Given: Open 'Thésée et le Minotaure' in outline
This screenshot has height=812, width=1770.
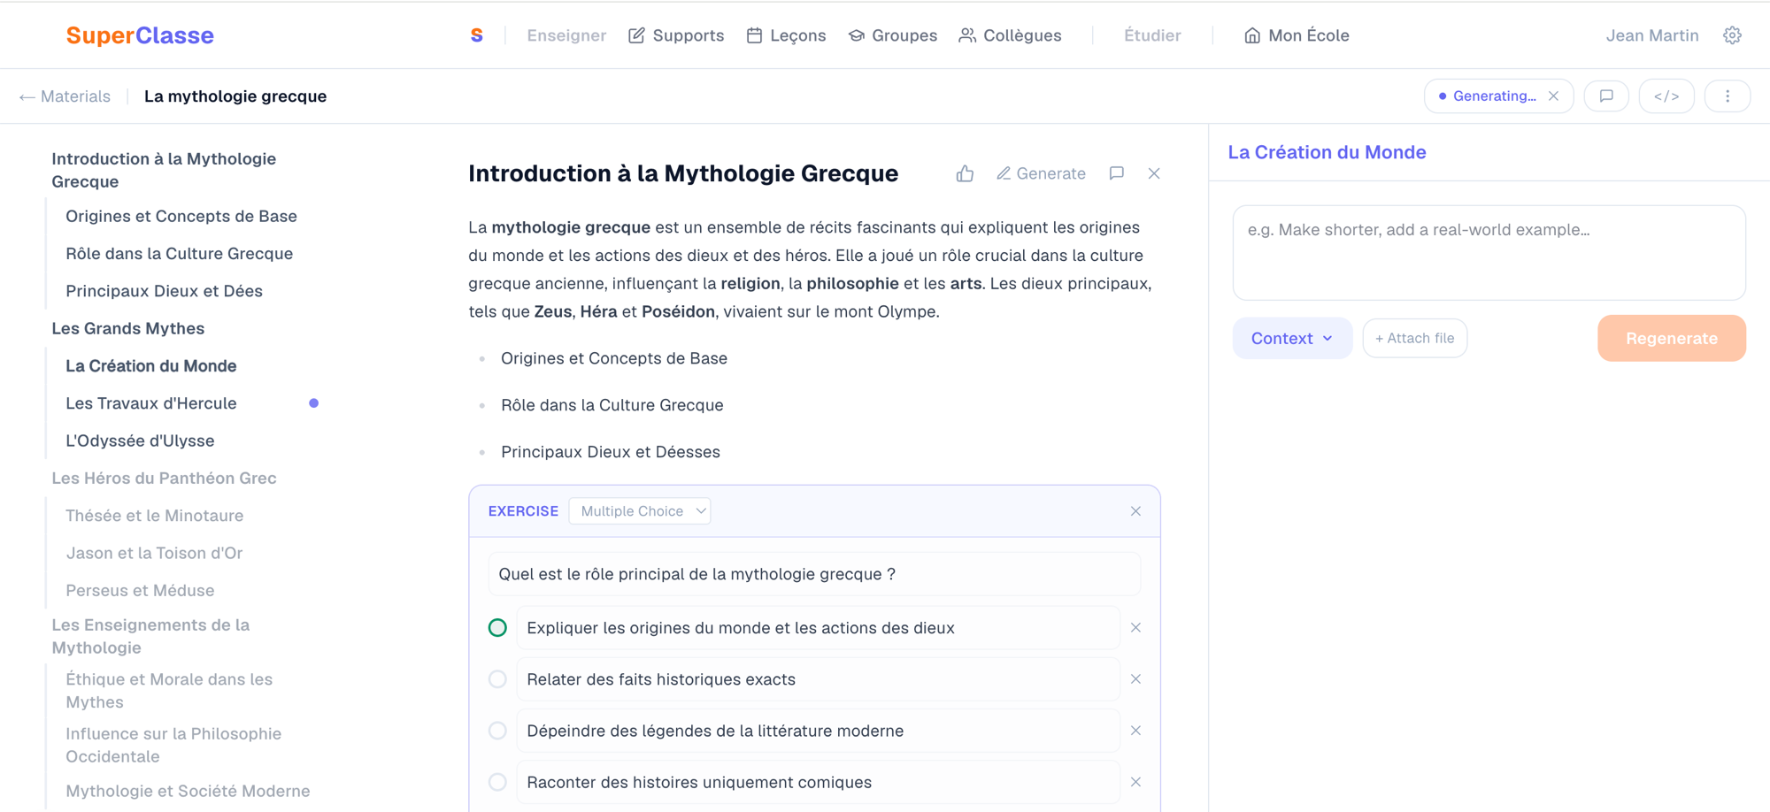Looking at the screenshot, I should tap(155, 516).
